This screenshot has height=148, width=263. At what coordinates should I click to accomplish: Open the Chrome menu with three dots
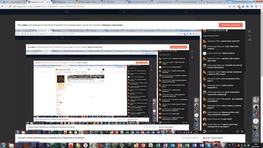[261, 7]
